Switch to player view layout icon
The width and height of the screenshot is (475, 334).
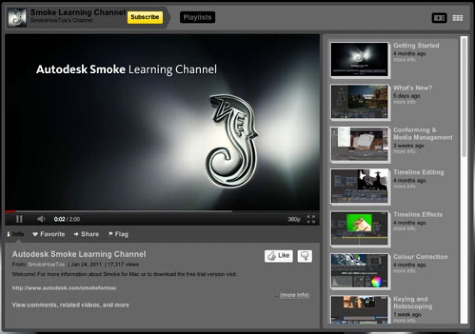439,18
